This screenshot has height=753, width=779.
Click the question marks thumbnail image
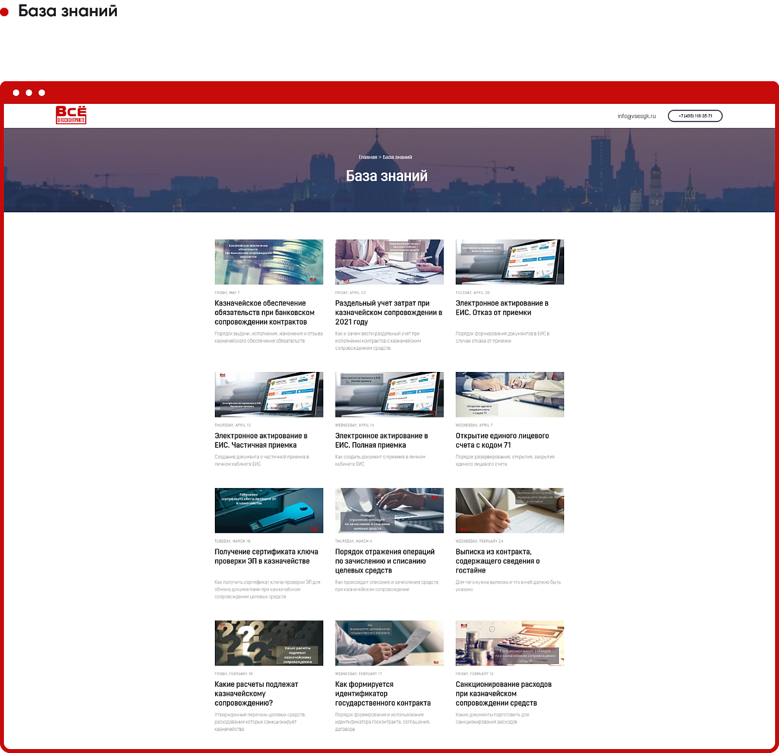point(269,643)
